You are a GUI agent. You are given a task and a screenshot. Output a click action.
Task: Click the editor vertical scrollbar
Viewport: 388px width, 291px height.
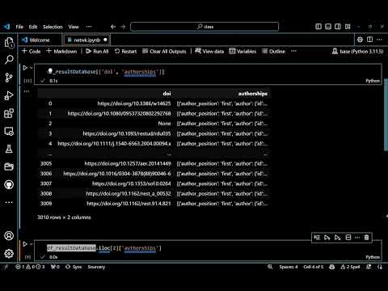point(386,116)
